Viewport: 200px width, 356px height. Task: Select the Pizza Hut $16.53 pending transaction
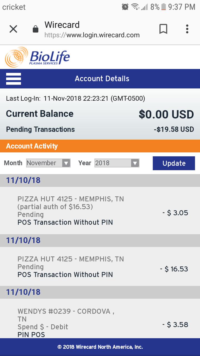100,267
